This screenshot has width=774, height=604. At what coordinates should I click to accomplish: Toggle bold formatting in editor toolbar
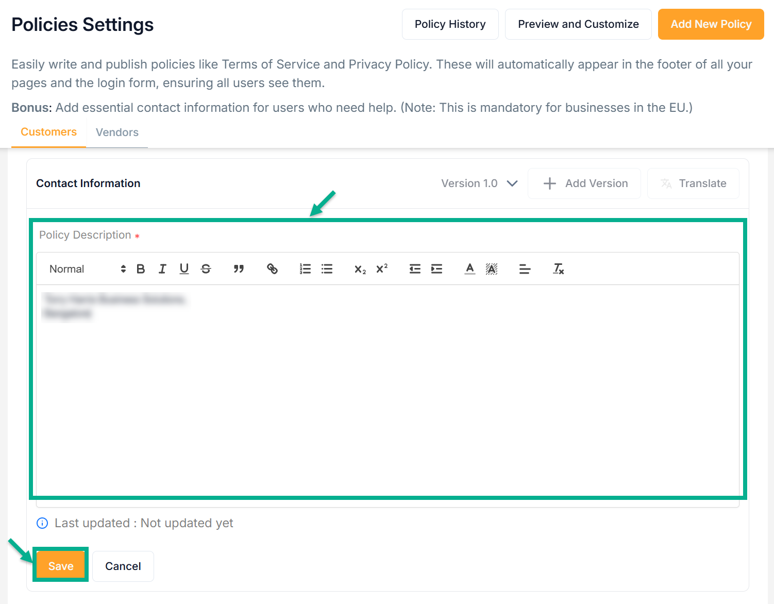pyautogui.click(x=141, y=269)
